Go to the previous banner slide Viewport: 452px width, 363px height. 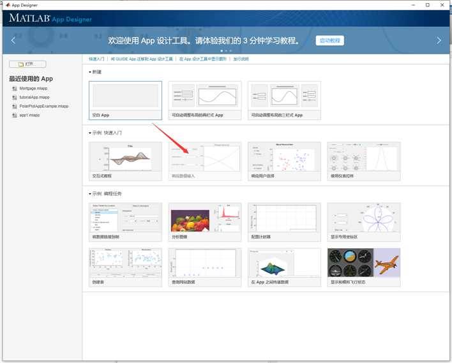point(13,40)
